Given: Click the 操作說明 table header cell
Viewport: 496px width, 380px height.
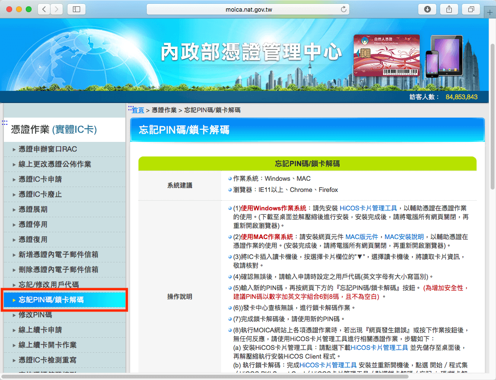Looking at the screenshot, I should [x=180, y=297].
